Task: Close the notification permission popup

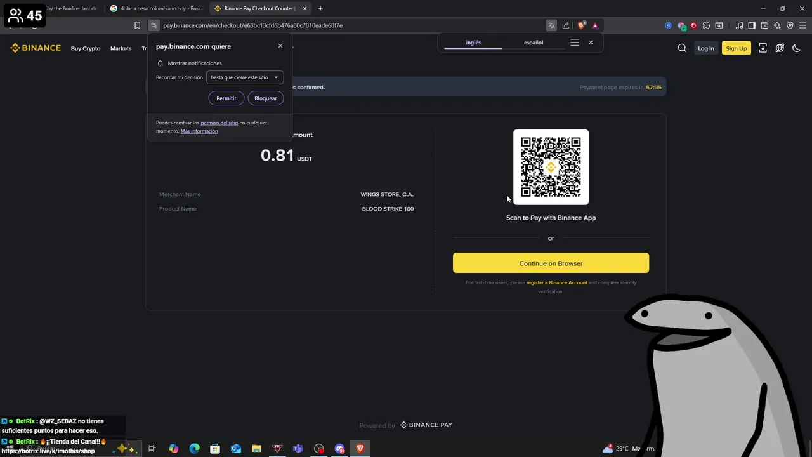Action: point(280,46)
